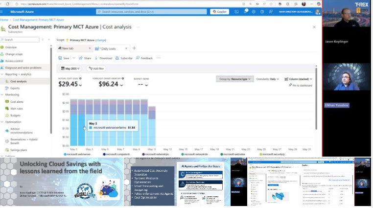This screenshot has height=208, width=373.
Task: Search resources, services, and docs field
Action: click(151, 12)
